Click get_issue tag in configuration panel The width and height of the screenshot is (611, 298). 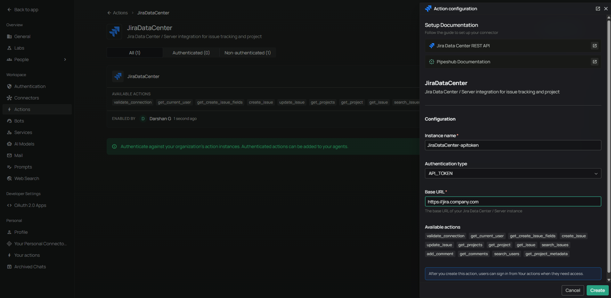(x=526, y=245)
